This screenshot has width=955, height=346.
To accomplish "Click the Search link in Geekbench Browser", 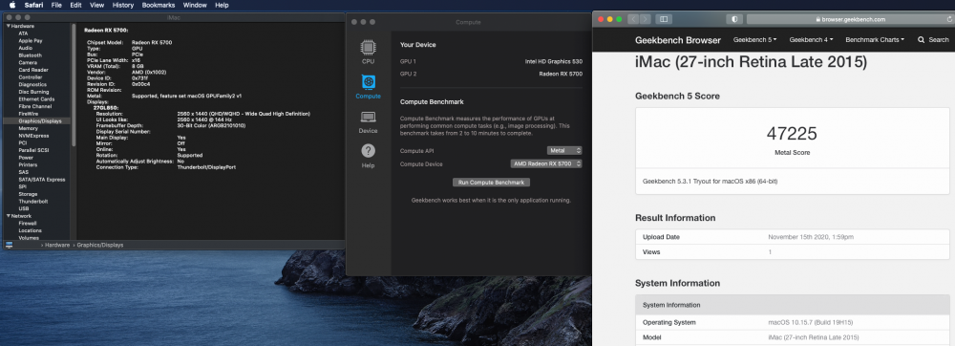I will coord(934,39).
